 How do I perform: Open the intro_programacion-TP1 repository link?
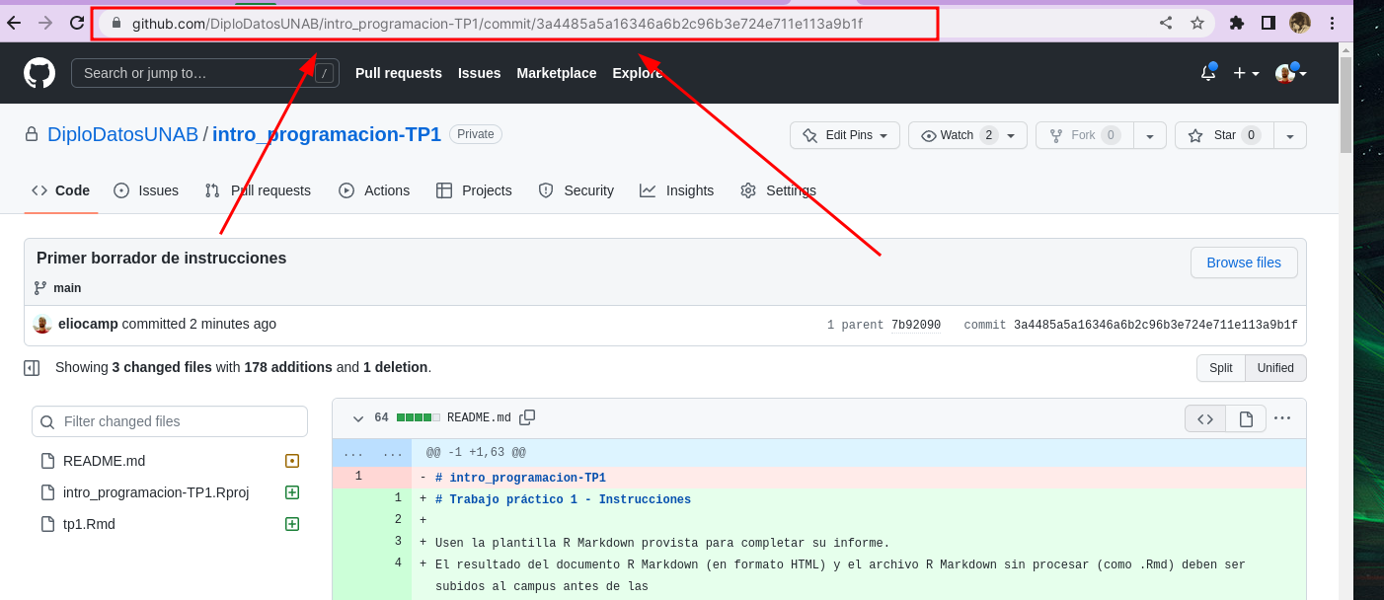coord(327,134)
